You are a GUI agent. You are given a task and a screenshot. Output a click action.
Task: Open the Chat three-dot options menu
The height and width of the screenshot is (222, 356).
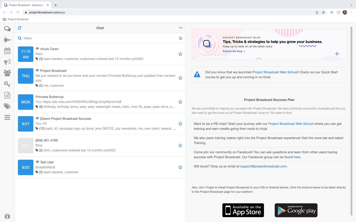tap(181, 28)
